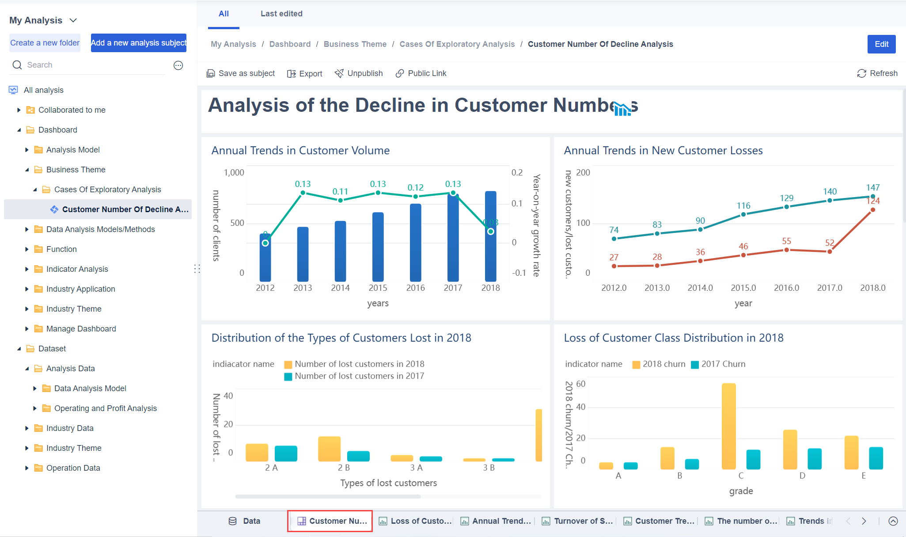
Task: Open the Export tool in the toolbar
Action: pyautogui.click(x=305, y=73)
